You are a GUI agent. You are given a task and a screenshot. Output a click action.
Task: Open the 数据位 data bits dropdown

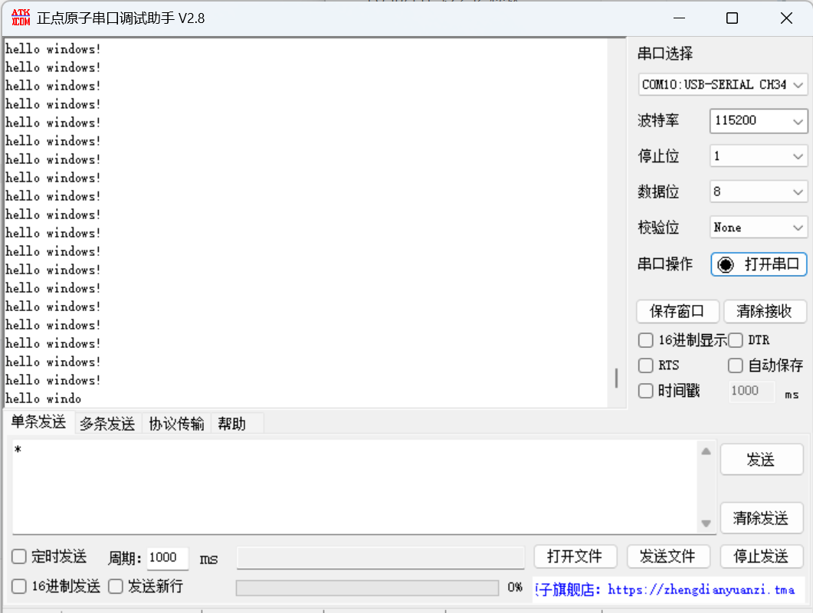click(x=758, y=192)
